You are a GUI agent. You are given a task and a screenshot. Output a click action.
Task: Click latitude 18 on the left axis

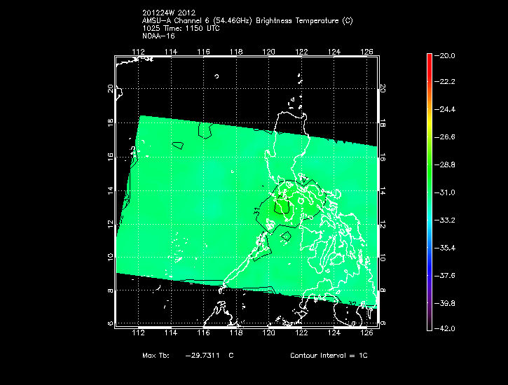click(x=111, y=122)
